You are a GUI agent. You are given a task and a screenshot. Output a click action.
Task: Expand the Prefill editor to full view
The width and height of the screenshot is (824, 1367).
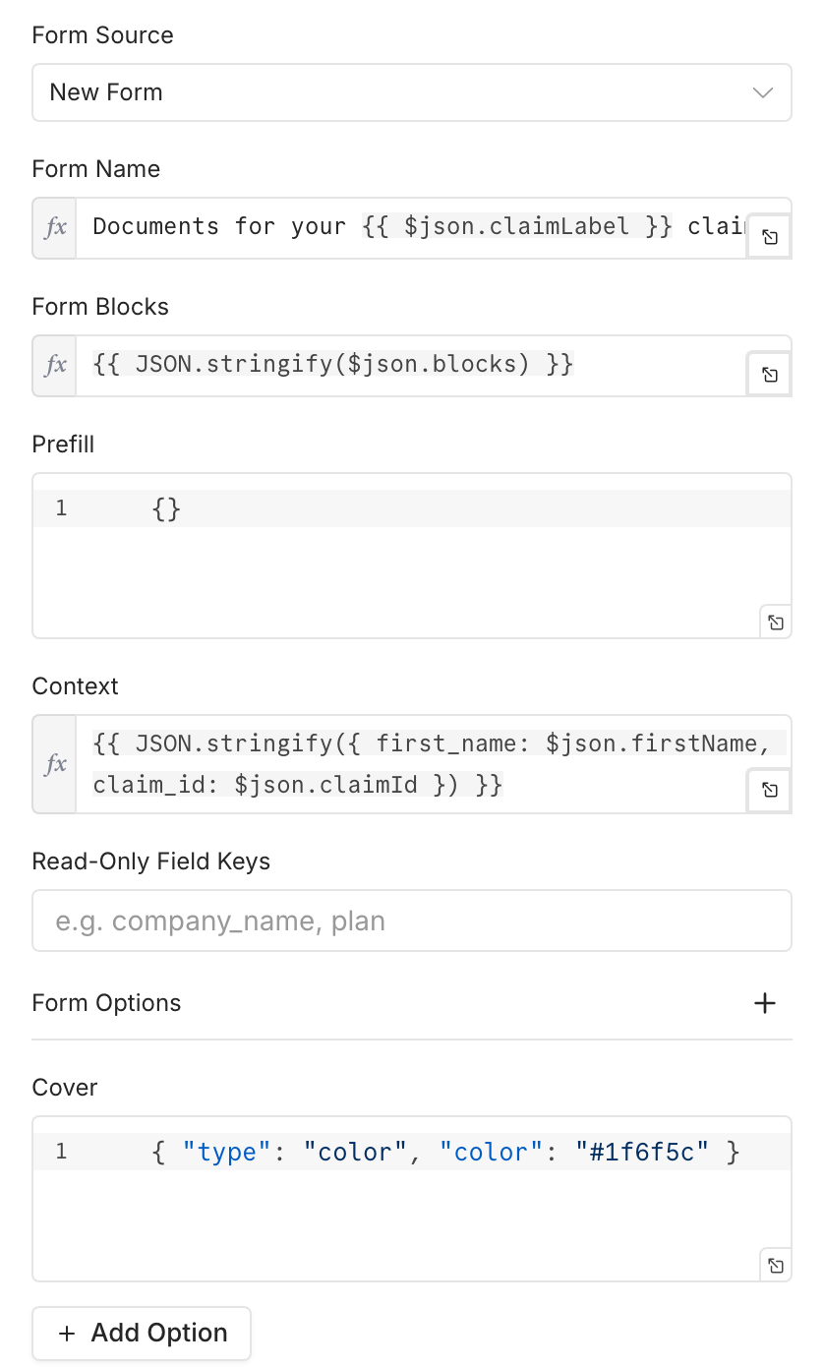coord(775,622)
